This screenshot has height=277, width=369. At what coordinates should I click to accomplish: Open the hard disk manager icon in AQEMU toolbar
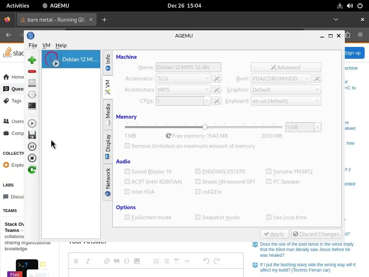tap(32, 83)
